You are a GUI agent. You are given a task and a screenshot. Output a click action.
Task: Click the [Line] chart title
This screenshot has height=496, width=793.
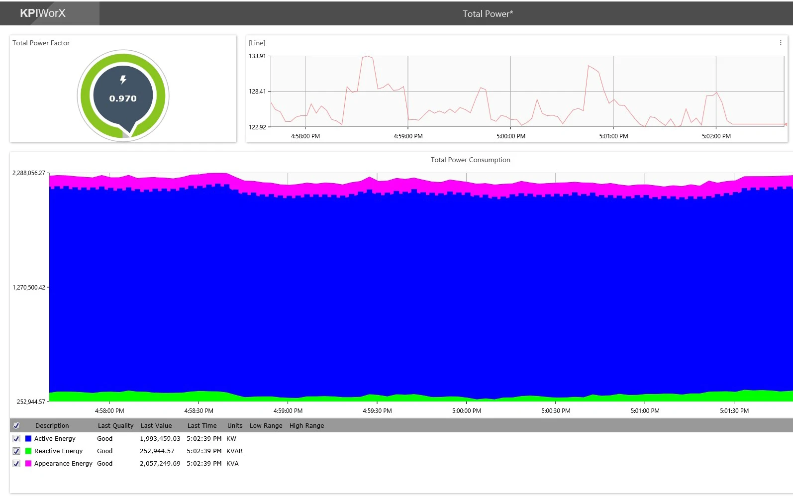pos(257,43)
